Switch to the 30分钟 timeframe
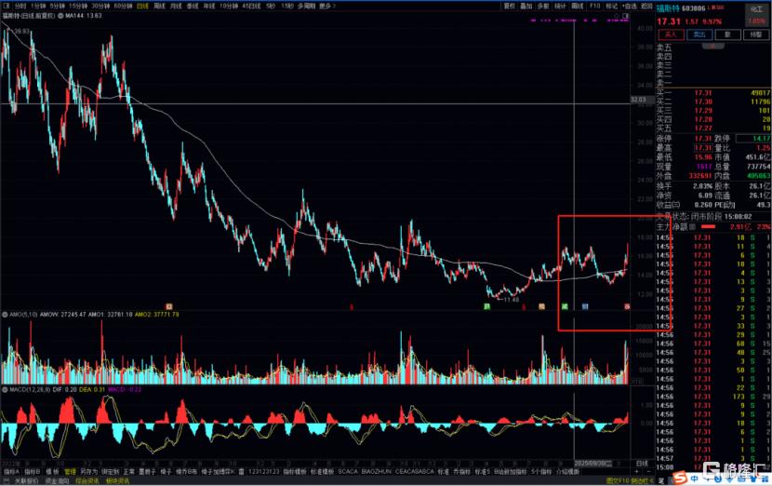 tap(100, 6)
